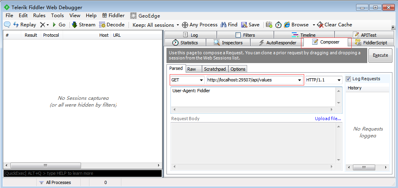Click the capture indicator cell in the status bar
This screenshot has width=398, height=188.
(x=19, y=182)
